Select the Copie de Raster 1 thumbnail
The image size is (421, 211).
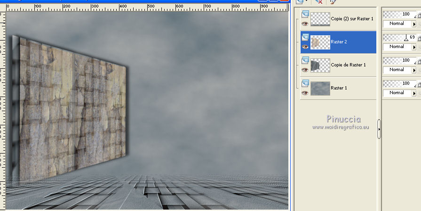320,65
